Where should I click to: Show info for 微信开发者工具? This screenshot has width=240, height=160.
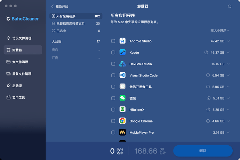point(208,87)
